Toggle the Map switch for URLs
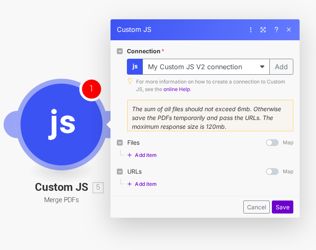 coord(272,172)
